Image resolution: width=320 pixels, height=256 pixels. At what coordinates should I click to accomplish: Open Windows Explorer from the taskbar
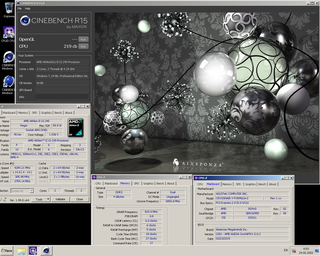21,251
